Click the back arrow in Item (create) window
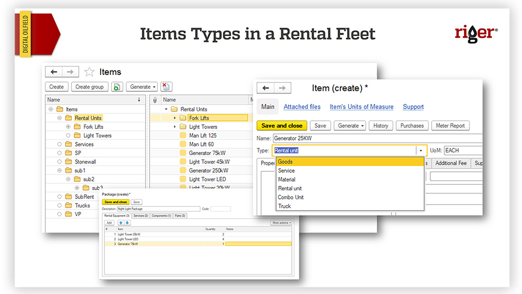 [x=266, y=88]
